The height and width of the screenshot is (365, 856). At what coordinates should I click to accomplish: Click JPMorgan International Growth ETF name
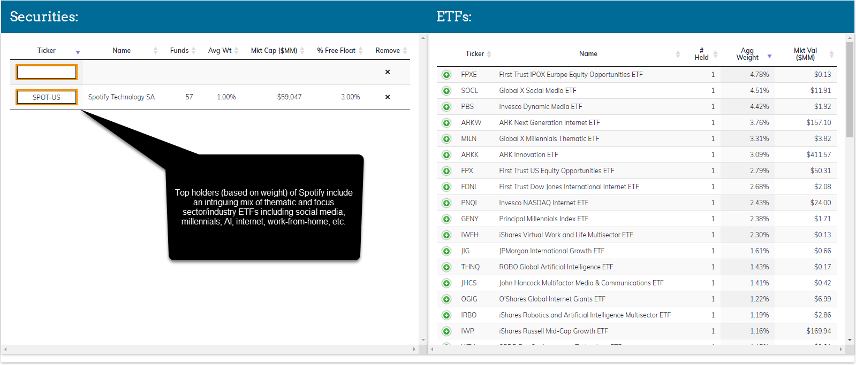[551, 251]
